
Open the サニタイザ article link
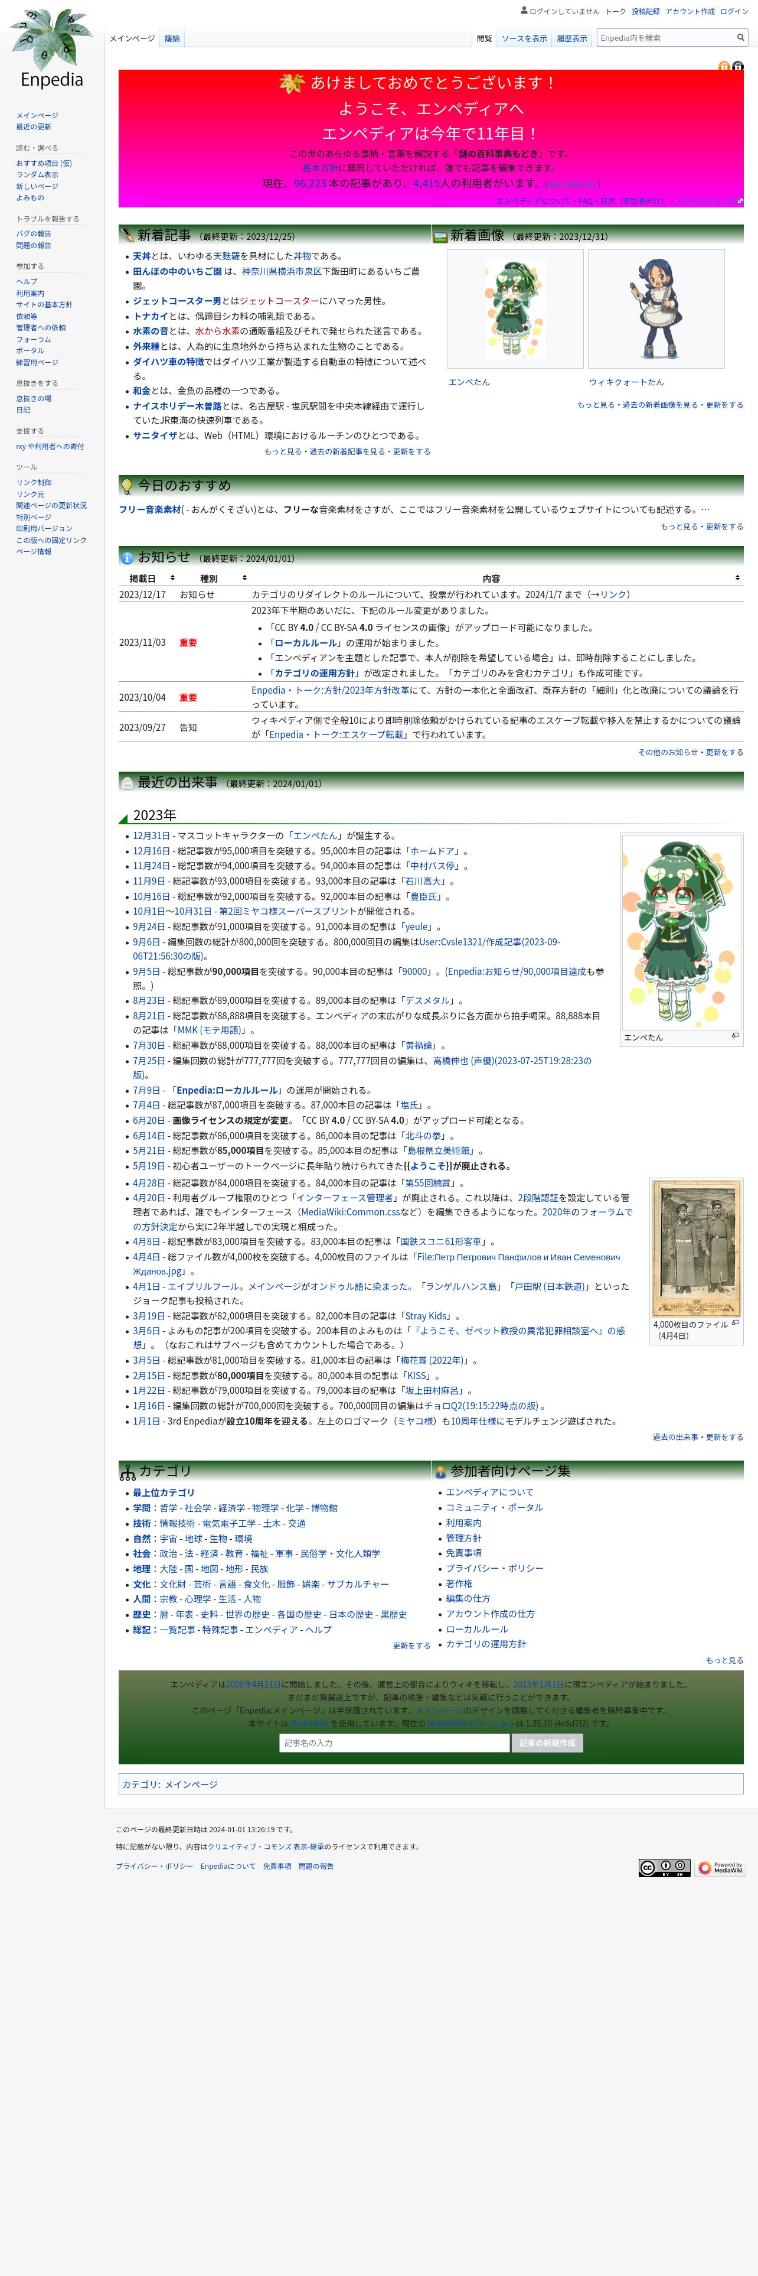tap(155, 435)
